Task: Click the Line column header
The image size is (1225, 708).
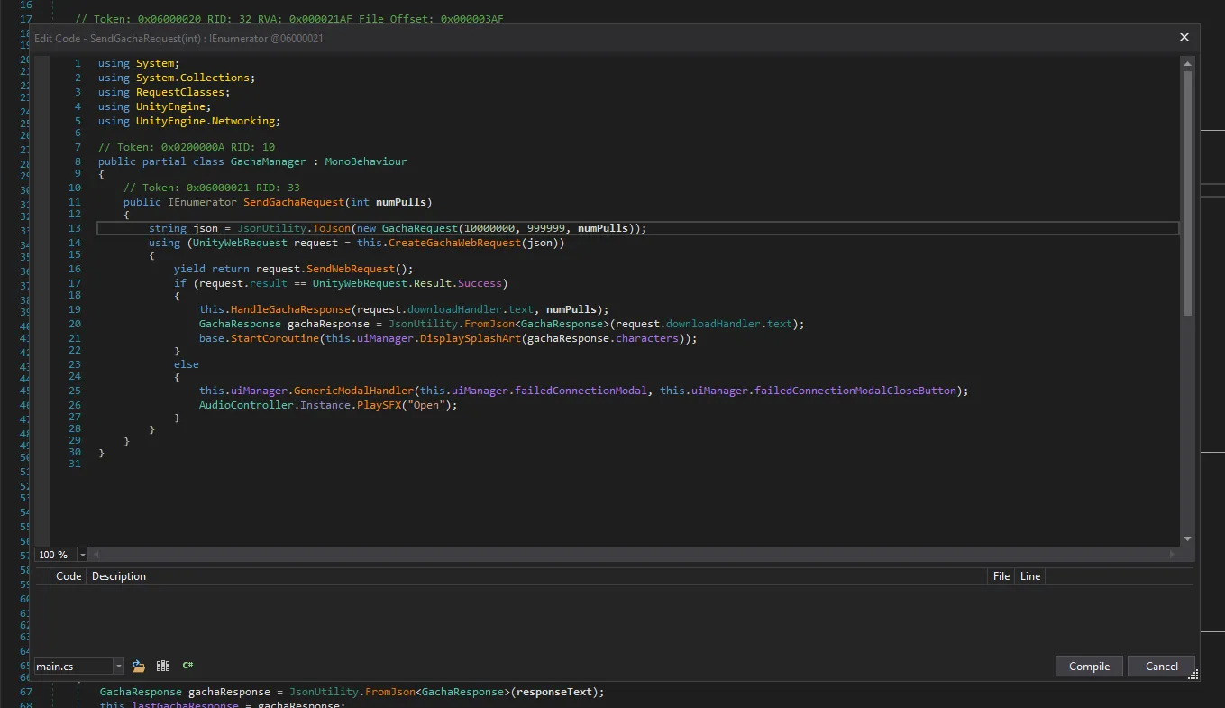Action: [1029, 576]
